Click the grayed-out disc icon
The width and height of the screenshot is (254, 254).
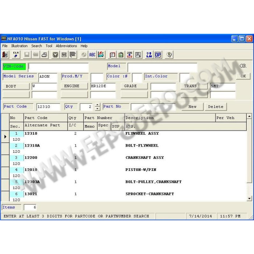[84, 55]
